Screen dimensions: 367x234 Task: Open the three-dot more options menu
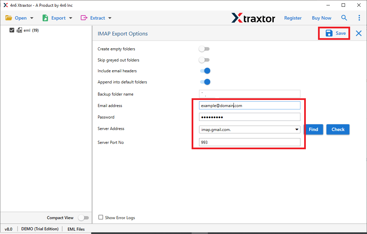click(x=359, y=18)
